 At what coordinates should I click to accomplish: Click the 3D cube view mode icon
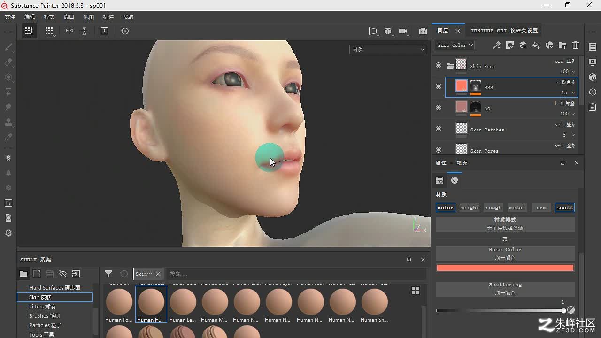click(388, 31)
